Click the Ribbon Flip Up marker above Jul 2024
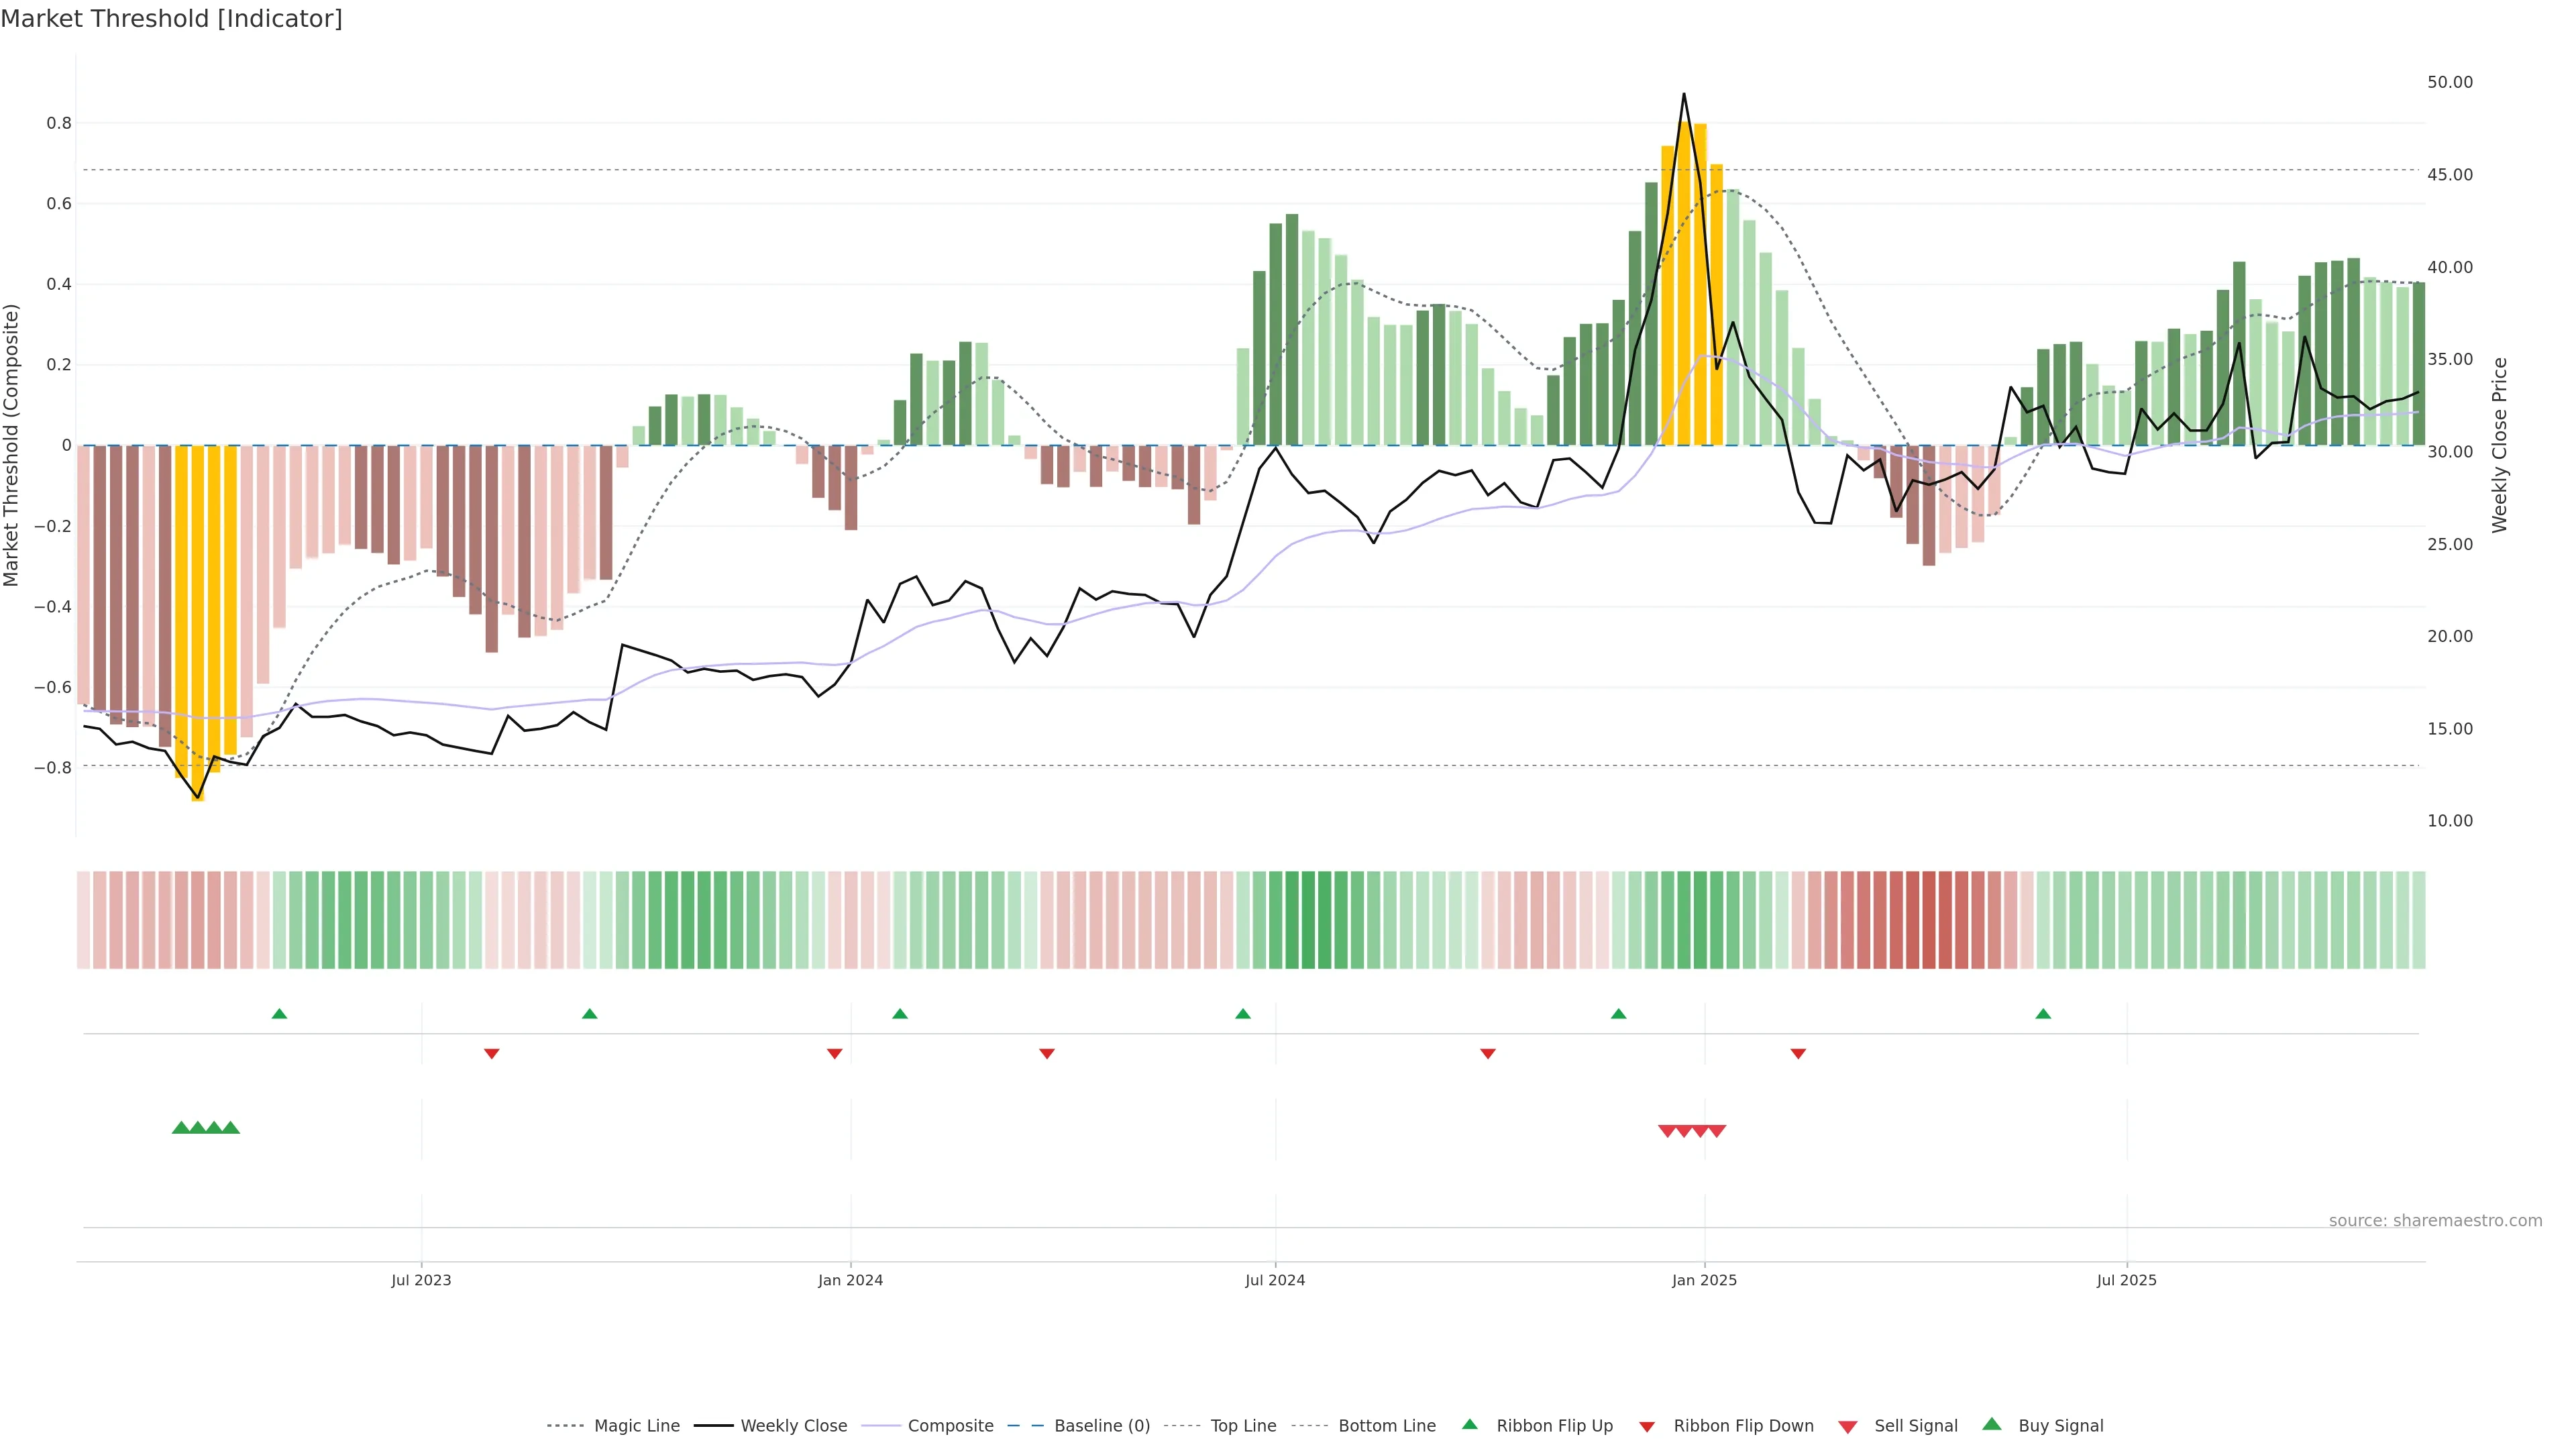 point(1243,1014)
